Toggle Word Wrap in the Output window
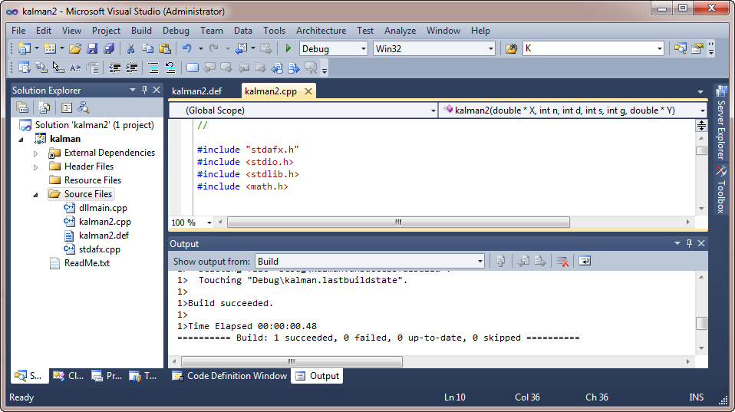The image size is (735, 412). (x=585, y=261)
